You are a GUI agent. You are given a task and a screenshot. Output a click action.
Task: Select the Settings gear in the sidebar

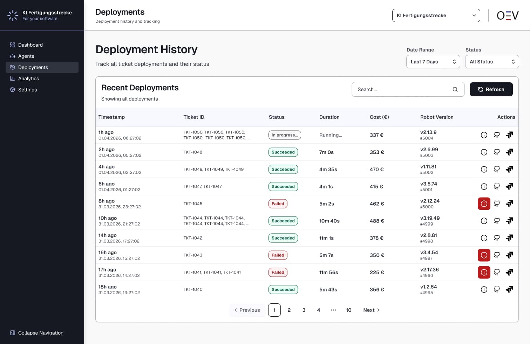point(12,90)
